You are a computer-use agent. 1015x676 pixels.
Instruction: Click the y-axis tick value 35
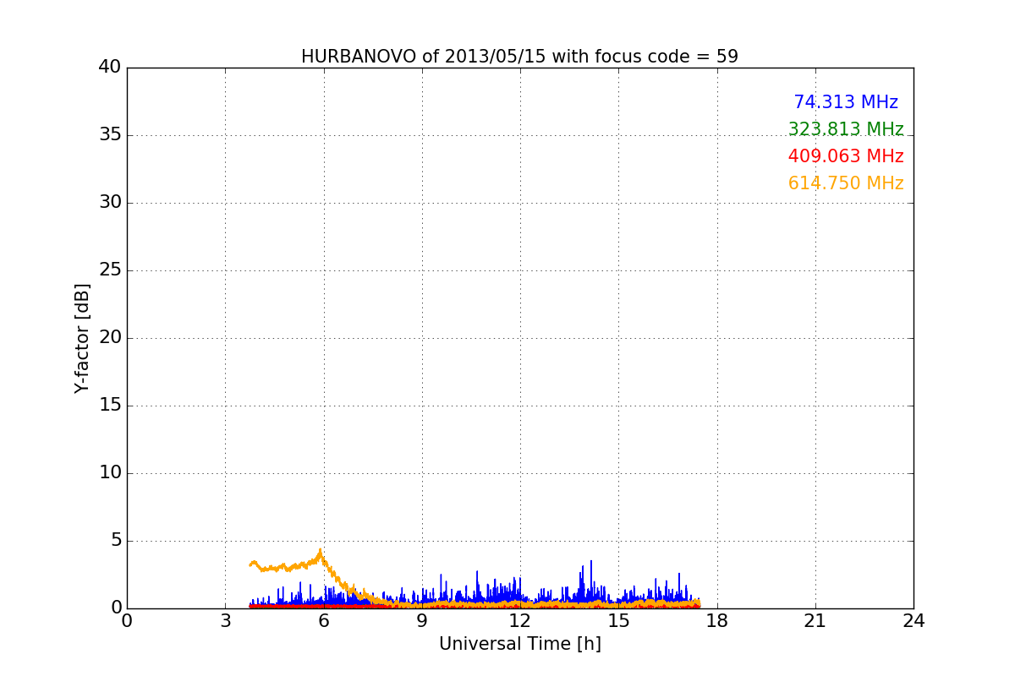pos(110,135)
